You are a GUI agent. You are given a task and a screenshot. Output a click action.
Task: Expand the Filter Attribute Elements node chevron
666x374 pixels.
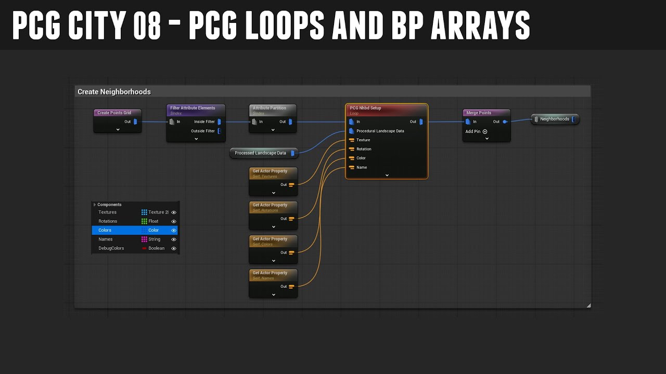point(196,139)
